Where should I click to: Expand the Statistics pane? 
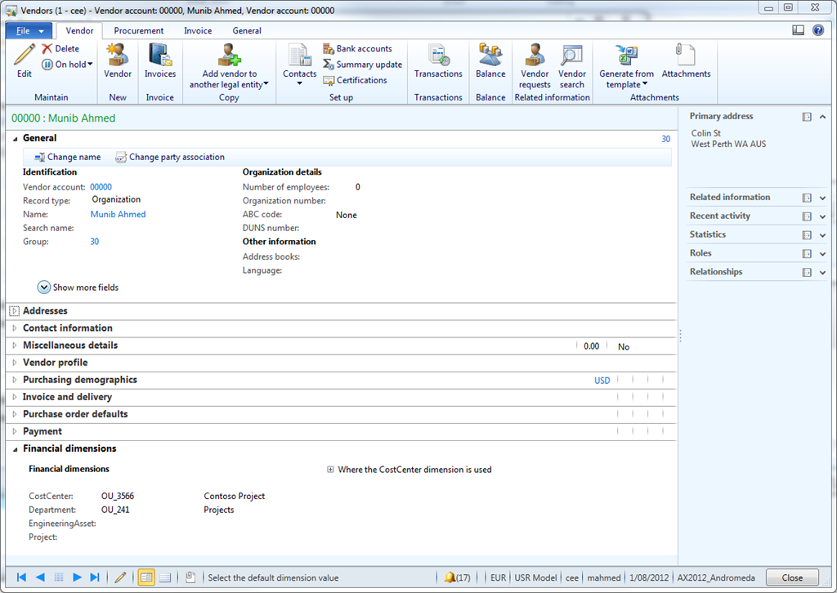822,235
